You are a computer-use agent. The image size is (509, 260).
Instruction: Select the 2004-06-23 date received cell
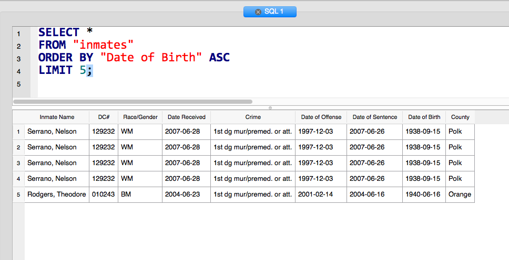pyautogui.click(x=186, y=194)
